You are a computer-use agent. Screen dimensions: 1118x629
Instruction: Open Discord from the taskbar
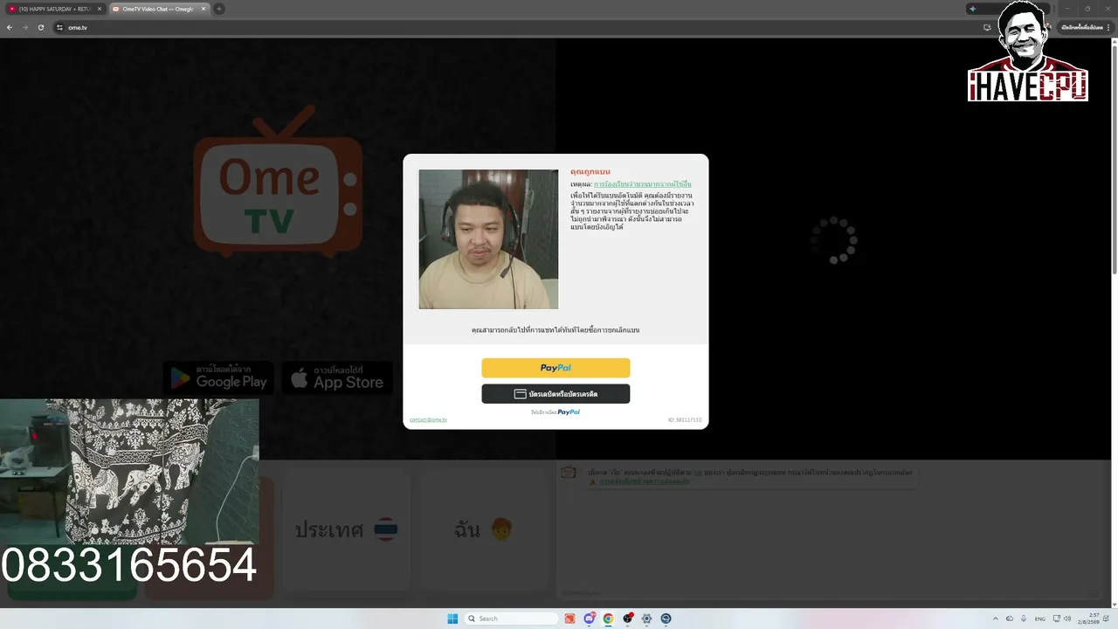[590, 619]
